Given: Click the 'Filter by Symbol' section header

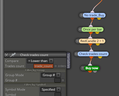Looking at the screenshot, I should coord(35,85).
